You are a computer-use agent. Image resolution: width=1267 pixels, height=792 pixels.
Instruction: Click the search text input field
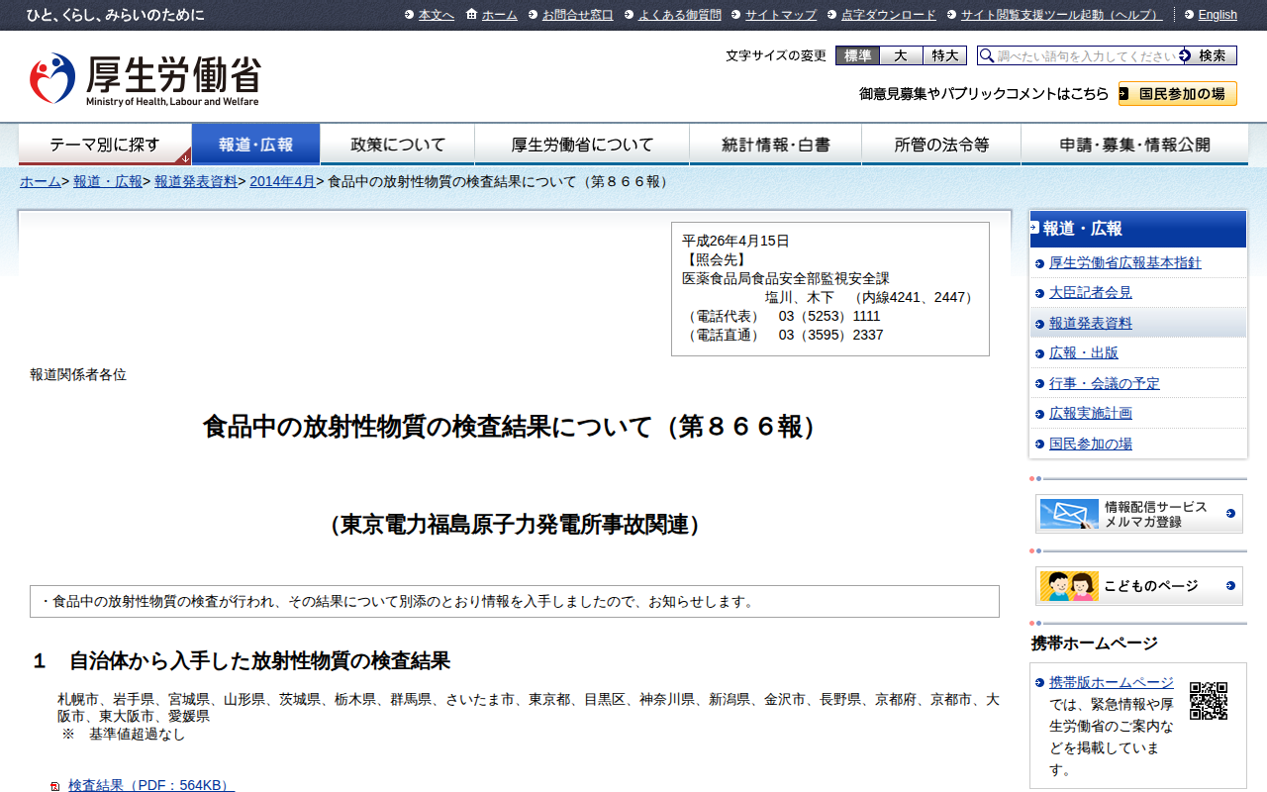[x=1087, y=55]
